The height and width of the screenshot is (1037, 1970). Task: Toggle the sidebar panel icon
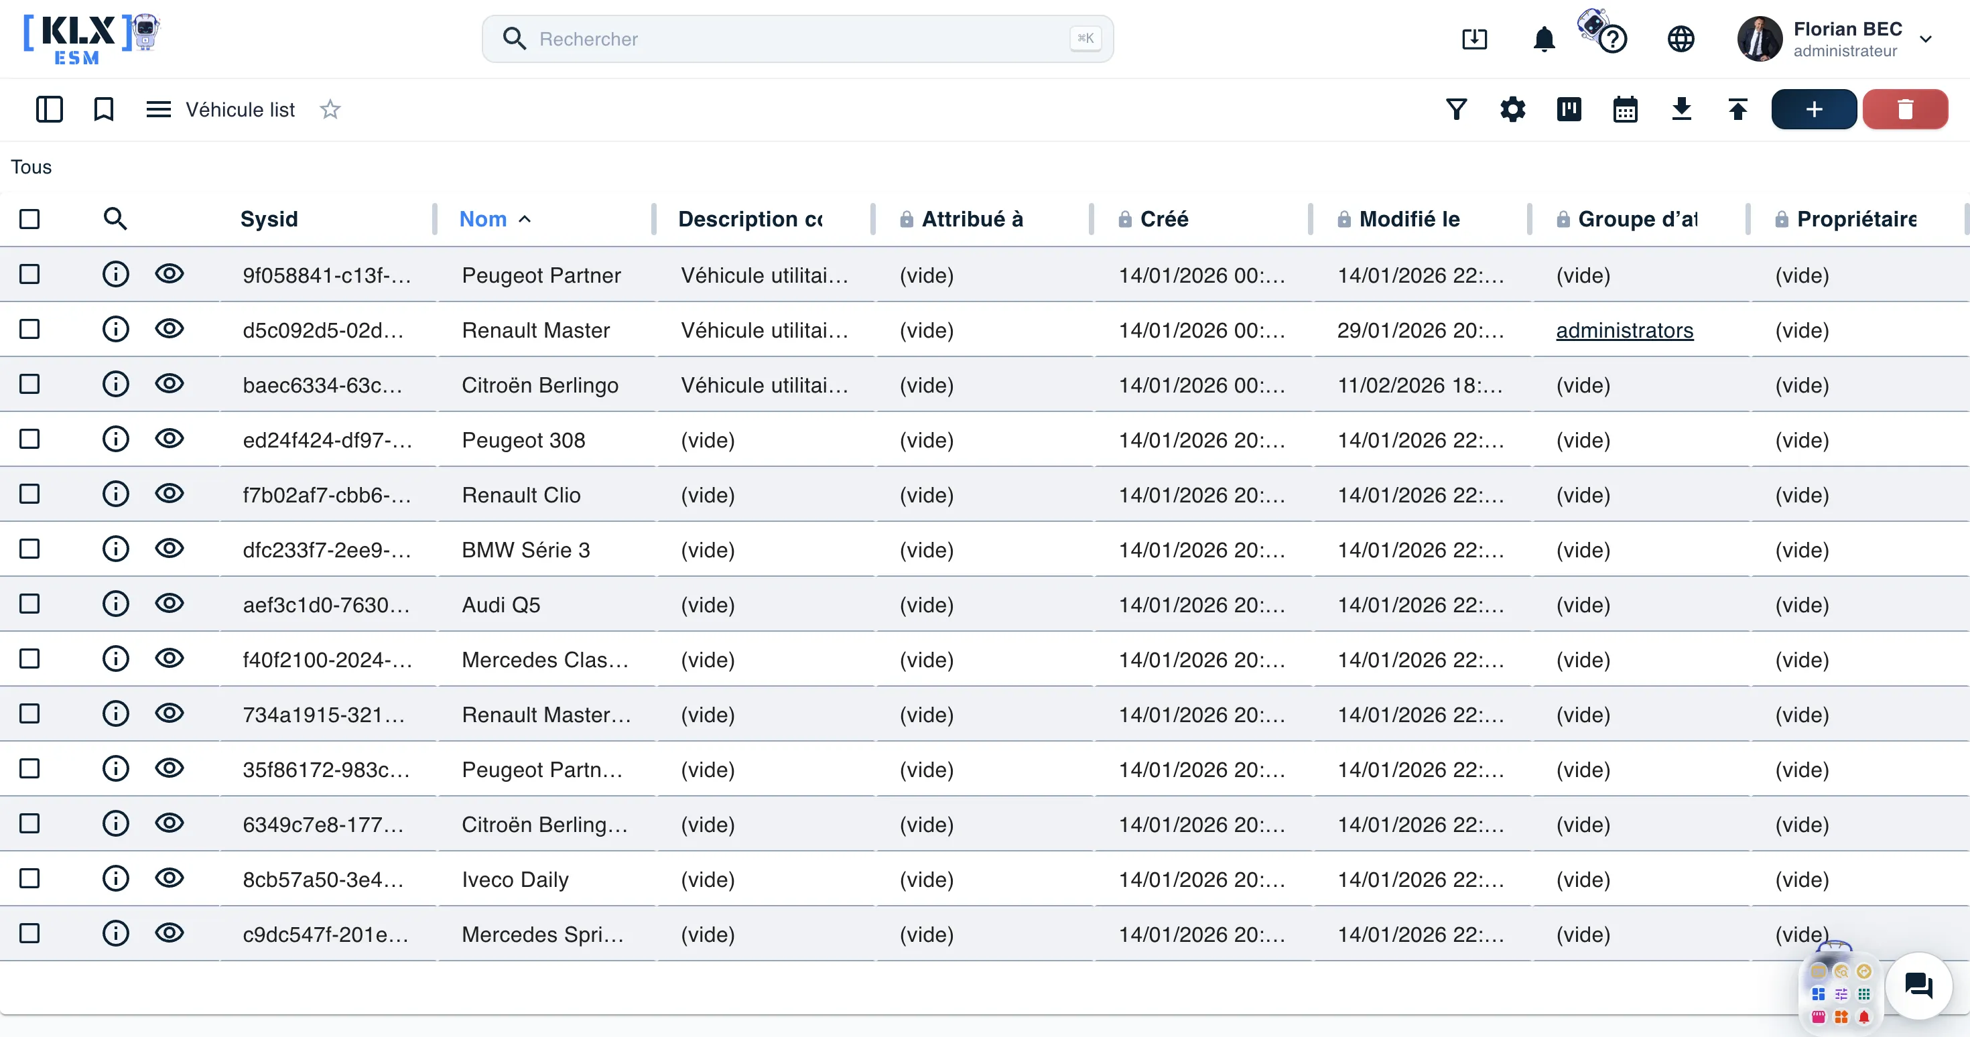(x=49, y=109)
